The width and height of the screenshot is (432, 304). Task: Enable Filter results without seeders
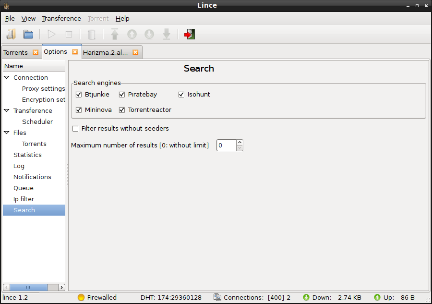pos(75,129)
